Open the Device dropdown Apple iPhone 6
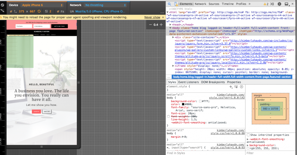 tap(43, 5)
